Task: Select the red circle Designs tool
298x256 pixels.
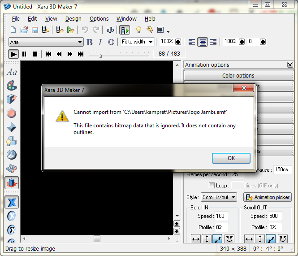Action: [x=12, y=113]
